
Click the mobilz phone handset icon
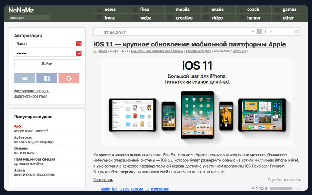tap(171, 9)
